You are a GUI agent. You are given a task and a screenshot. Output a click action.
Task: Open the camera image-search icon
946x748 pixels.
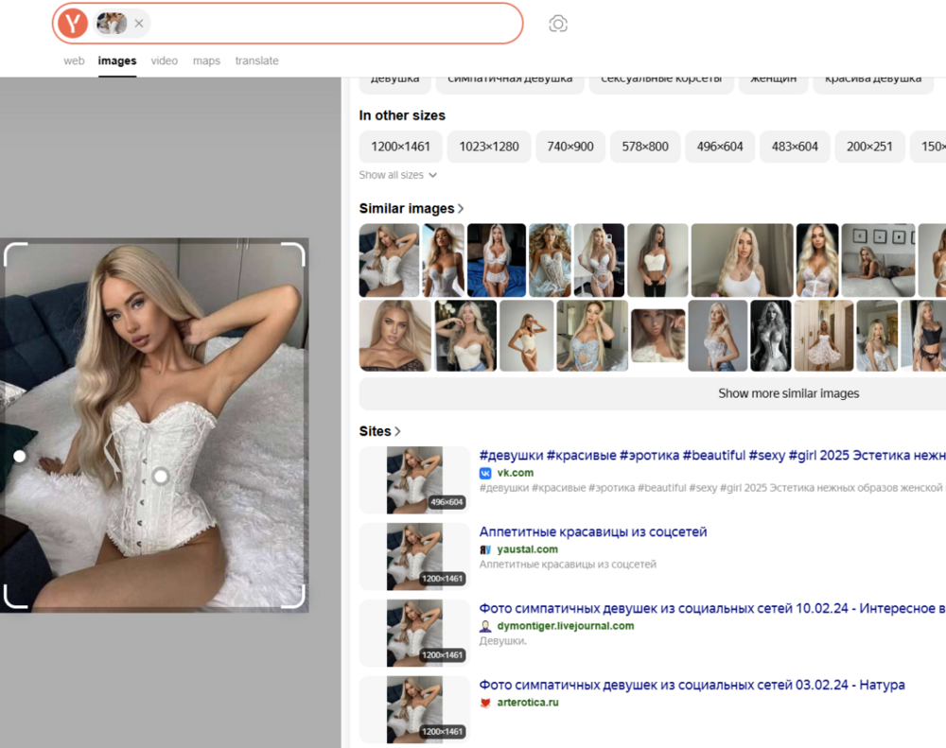pos(557,23)
